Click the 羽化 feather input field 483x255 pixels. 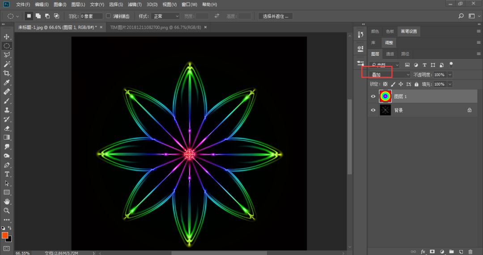tap(92, 16)
